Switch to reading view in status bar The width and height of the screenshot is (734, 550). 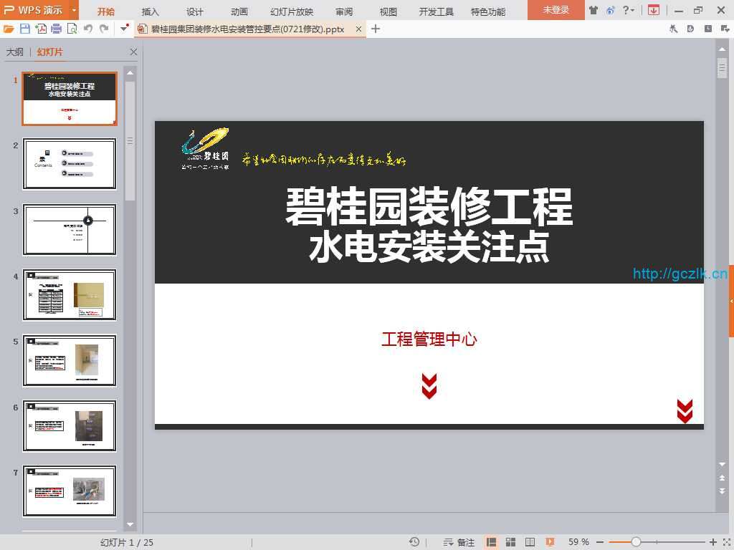530,542
